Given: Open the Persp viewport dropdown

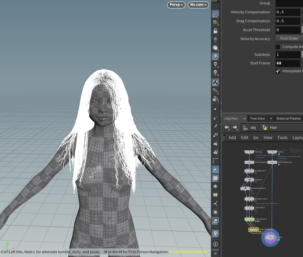Looking at the screenshot, I should pyautogui.click(x=176, y=5).
